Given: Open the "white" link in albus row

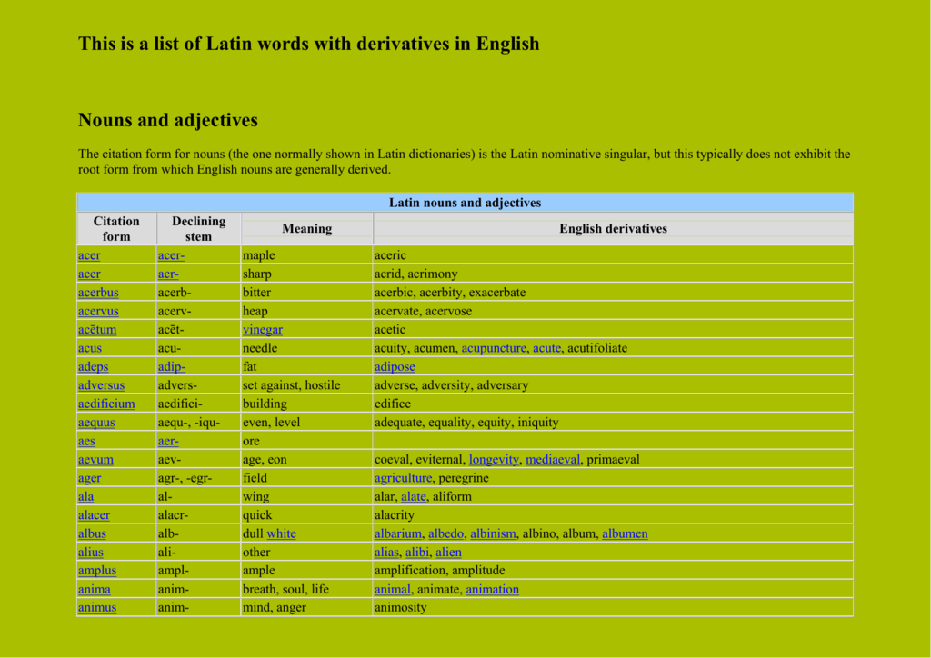Looking at the screenshot, I should click(x=281, y=533).
